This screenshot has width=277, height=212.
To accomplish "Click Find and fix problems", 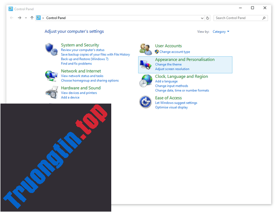I will pos(76,64).
